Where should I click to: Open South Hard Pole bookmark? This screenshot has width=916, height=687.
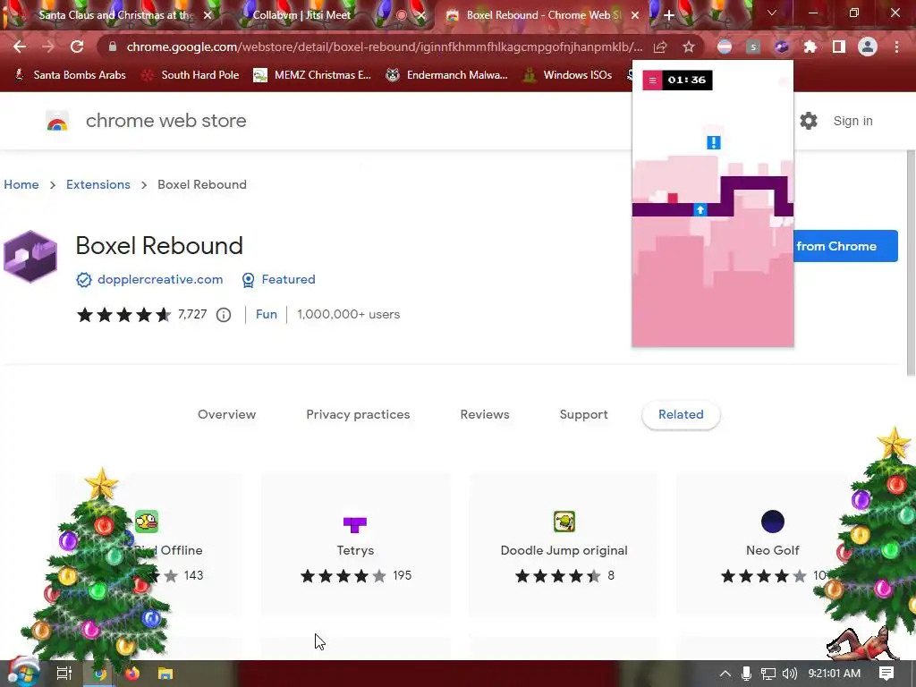[191, 75]
